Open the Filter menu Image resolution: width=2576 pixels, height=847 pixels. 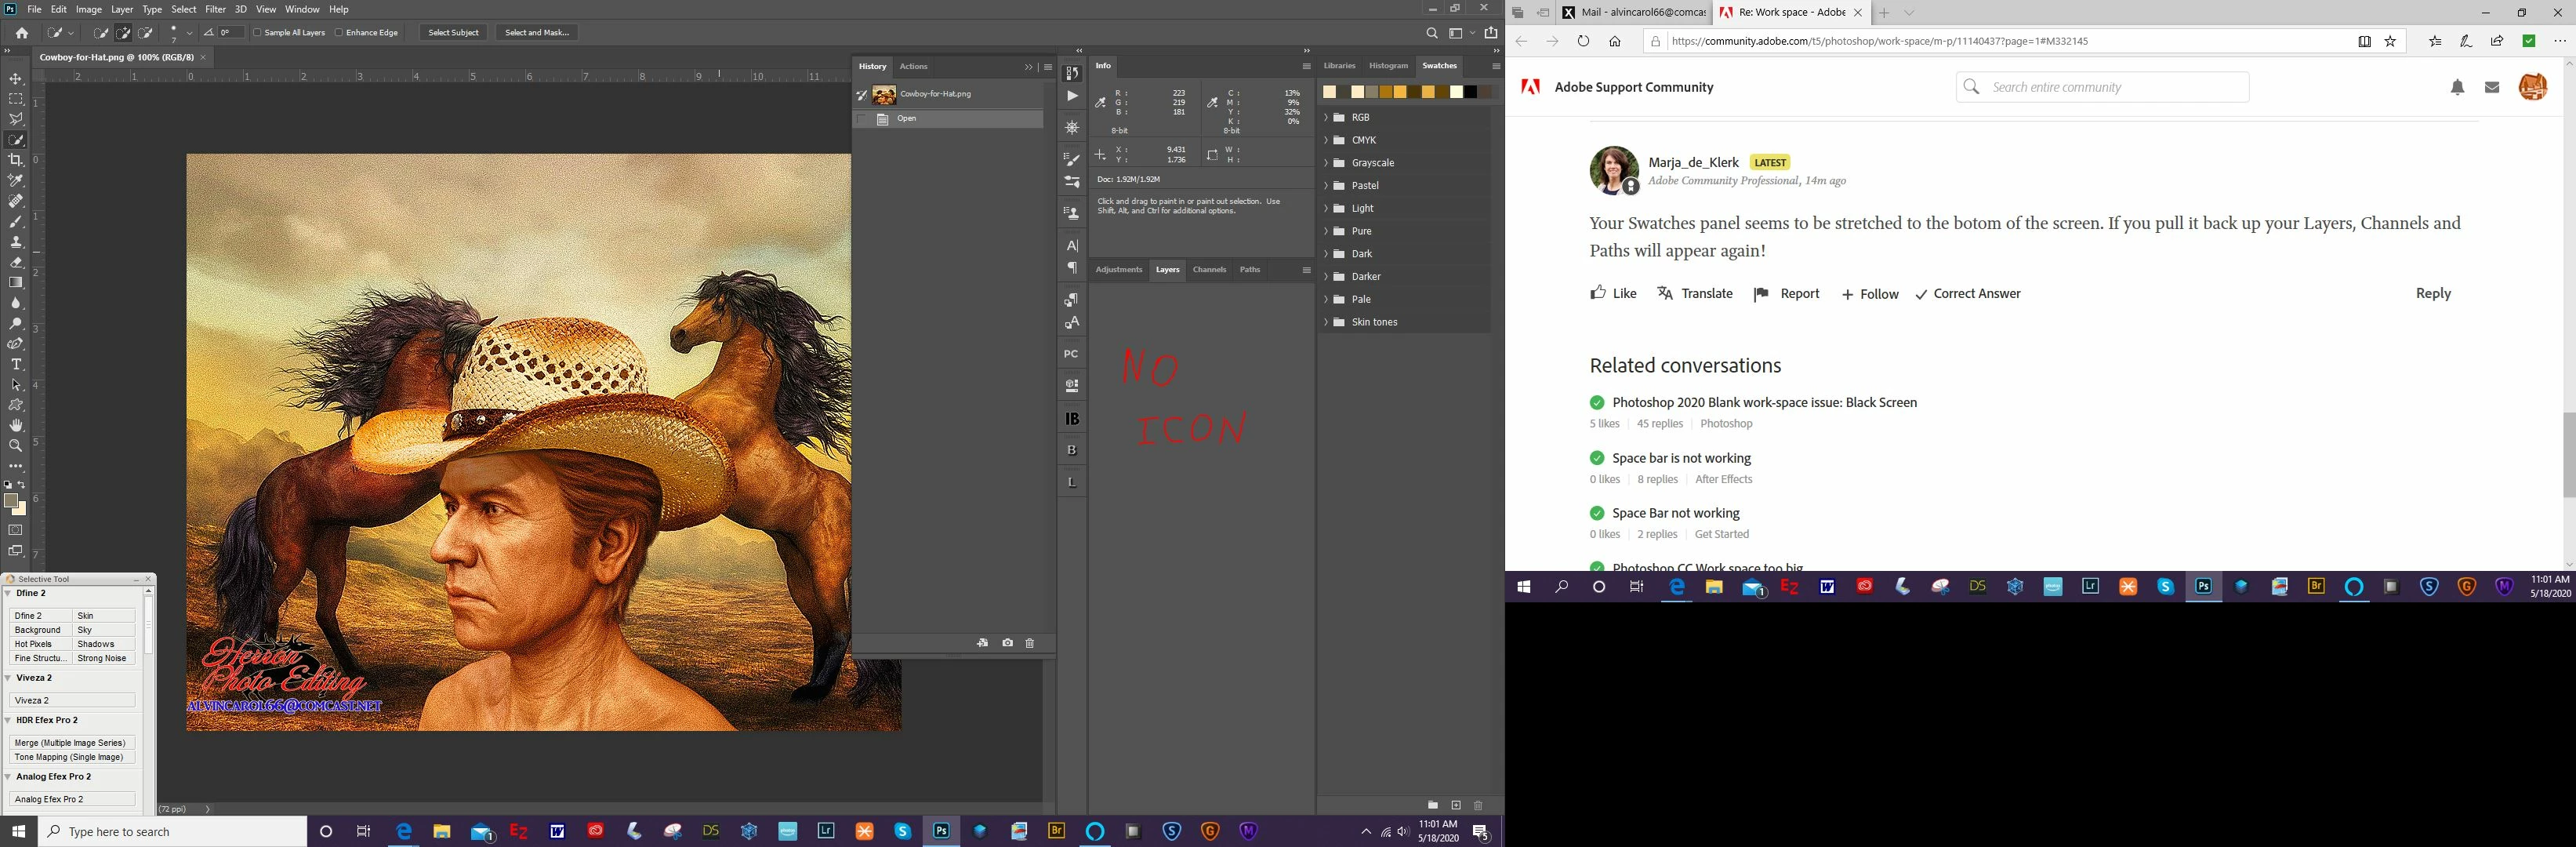click(x=215, y=9)
